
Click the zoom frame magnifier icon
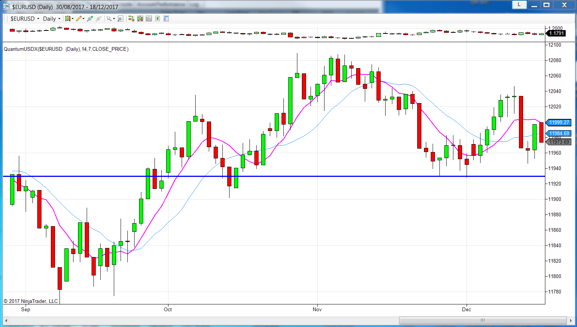(120, 18)
